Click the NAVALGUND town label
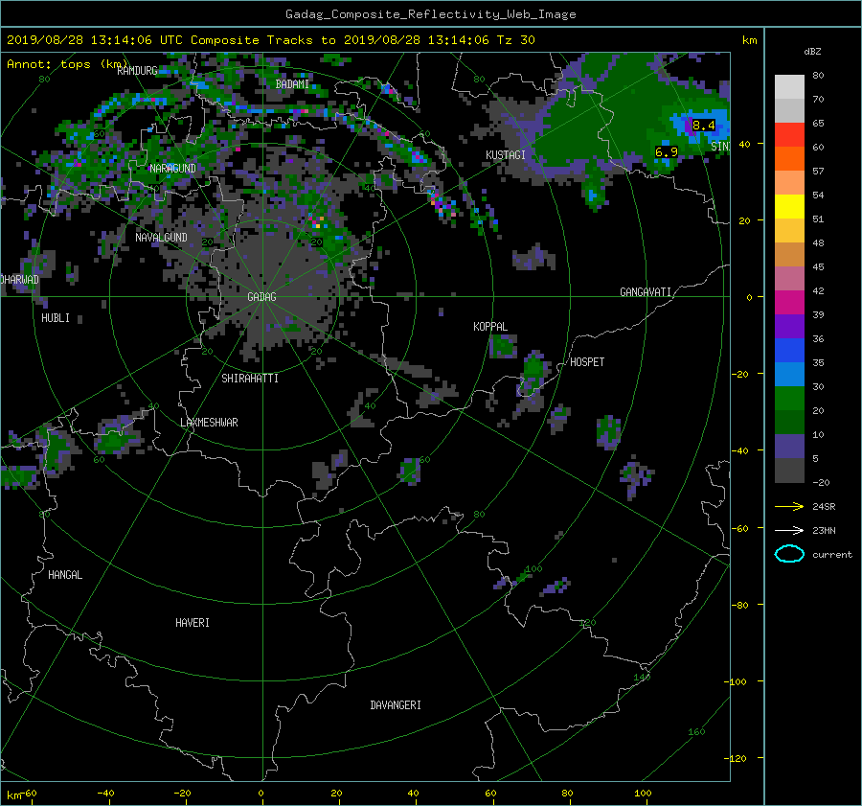The width and height of the screenshot is (862, 806). 161,238
